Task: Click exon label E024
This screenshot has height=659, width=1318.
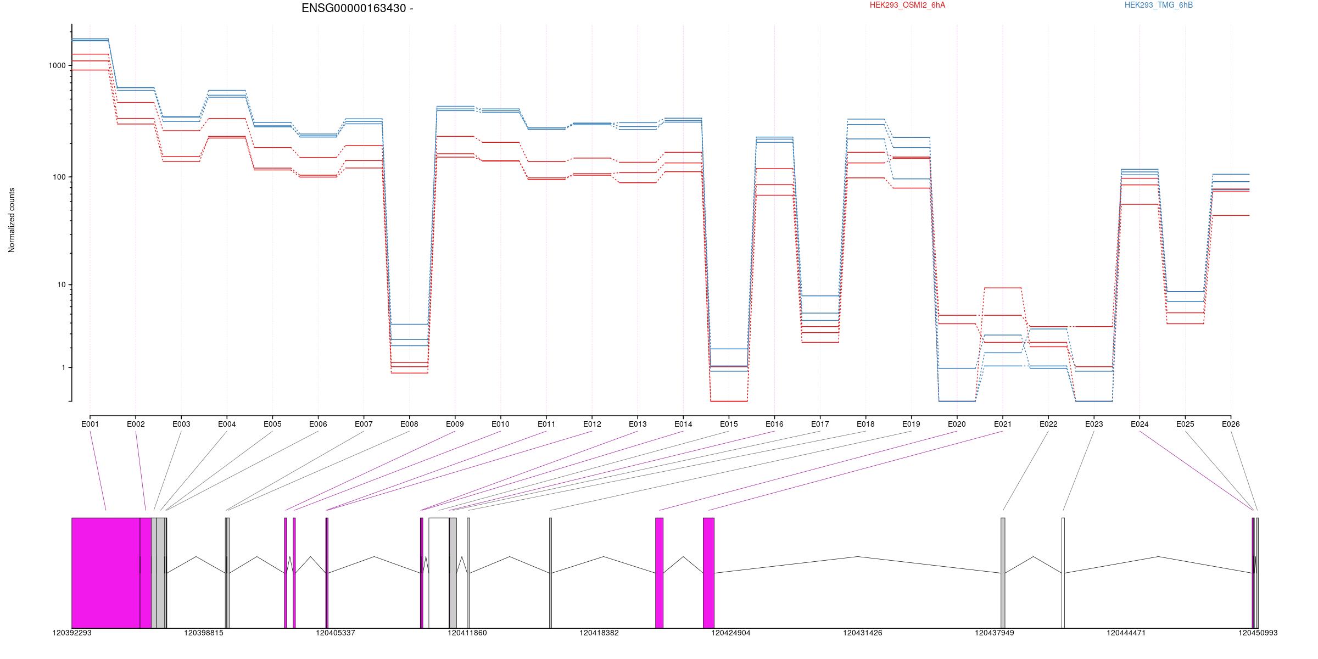Action: click(1140, 424)
